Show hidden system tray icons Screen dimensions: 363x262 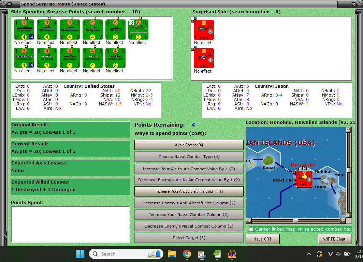click(x=309, y=254)
